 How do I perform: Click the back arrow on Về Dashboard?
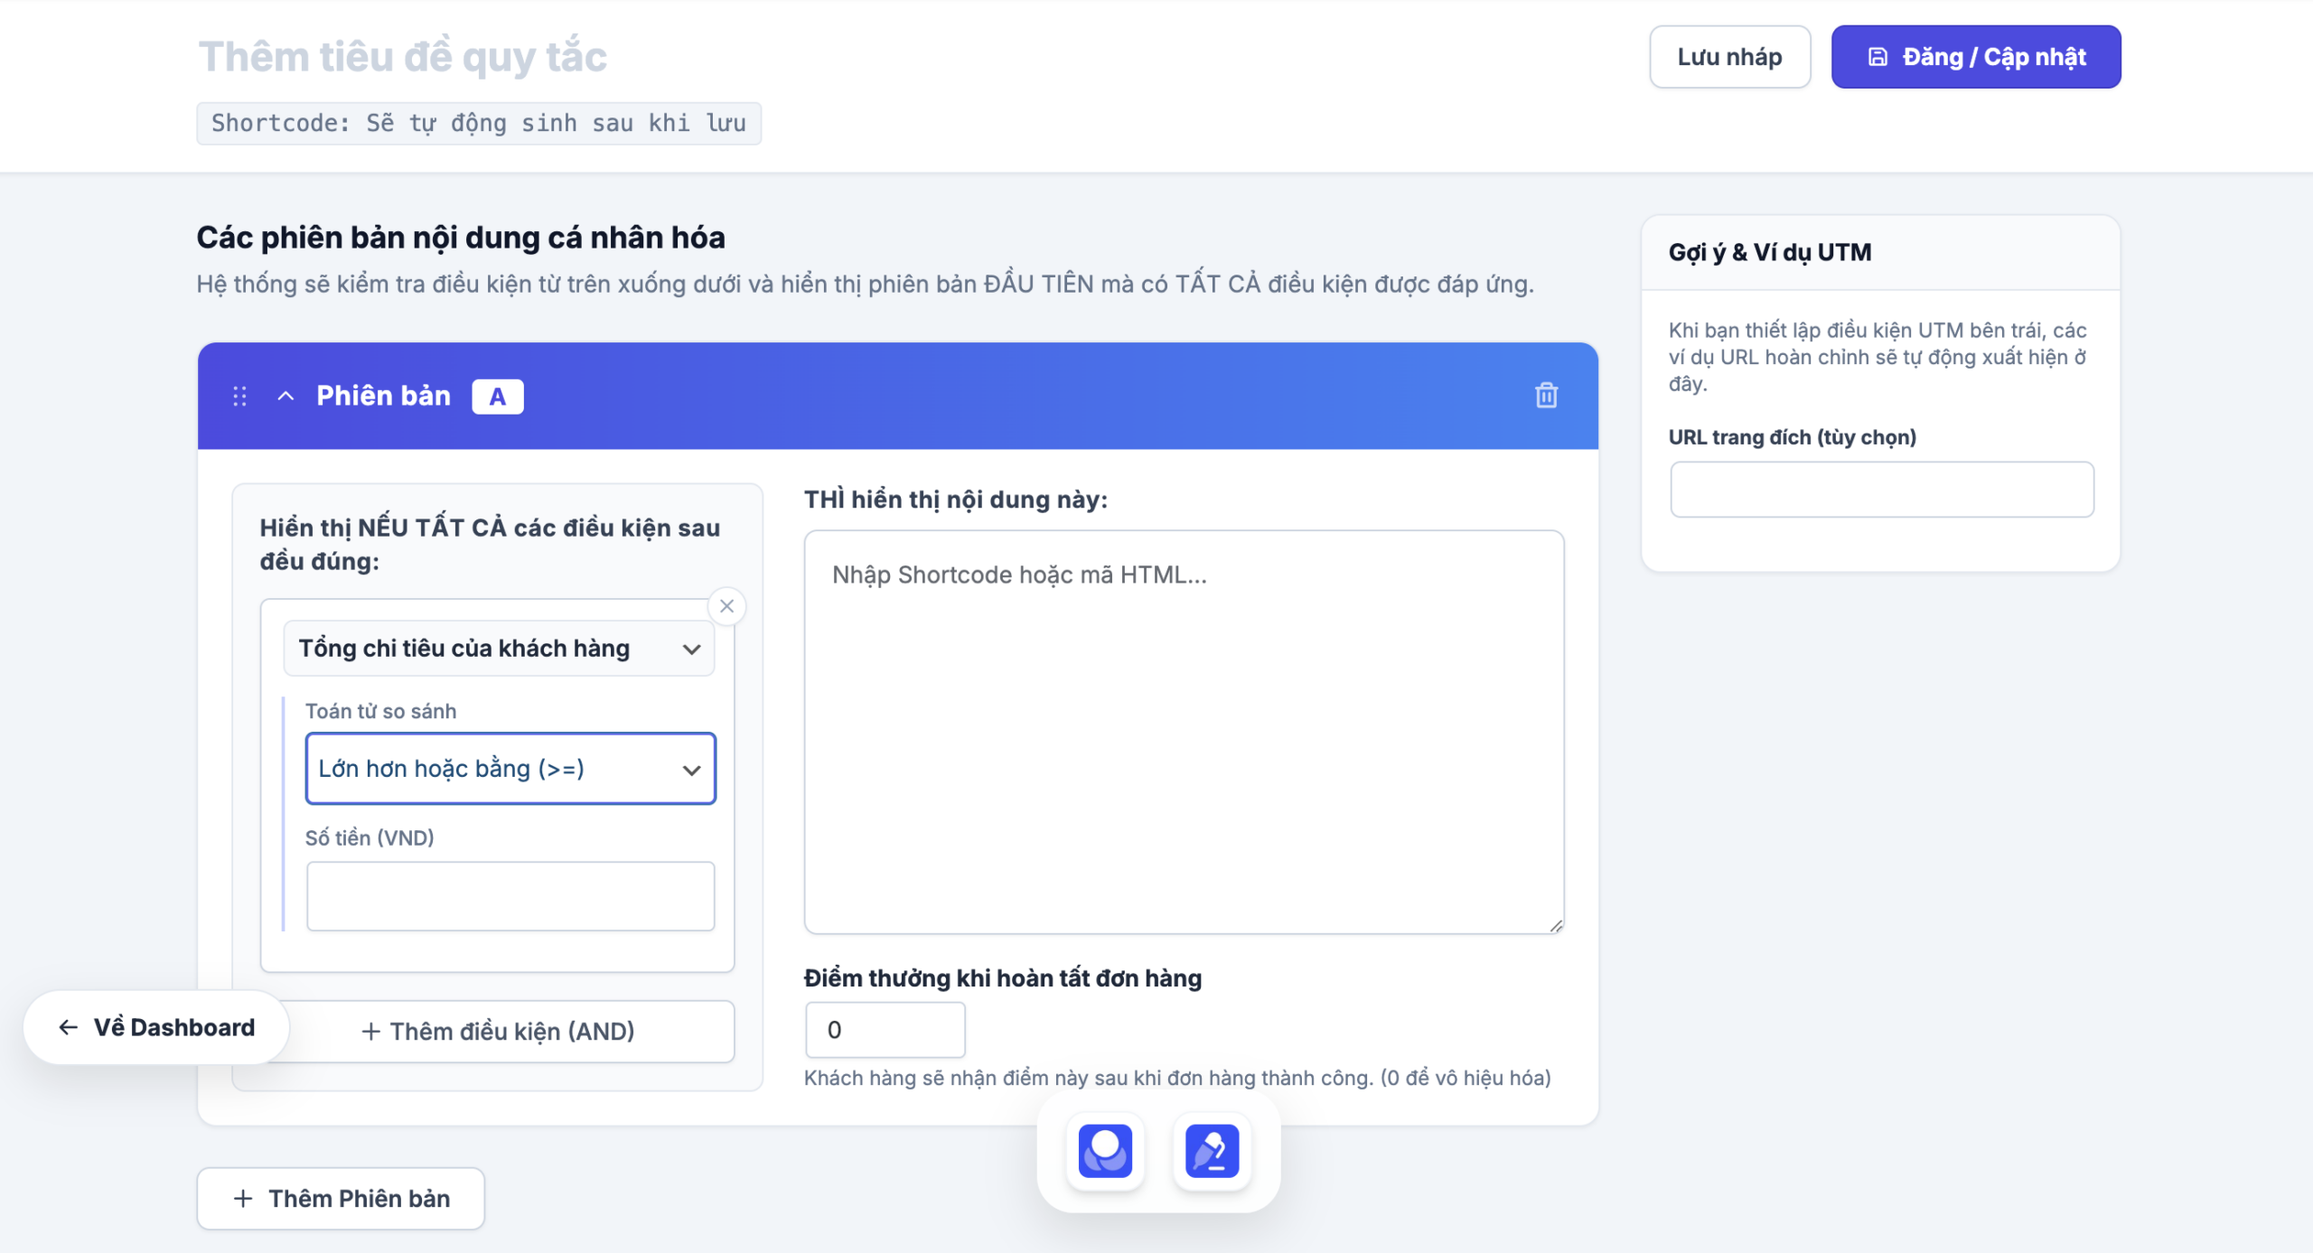(68, 1027)
